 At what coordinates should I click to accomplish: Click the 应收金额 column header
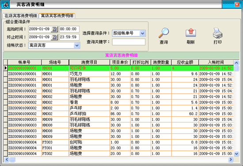coord(185,63)
